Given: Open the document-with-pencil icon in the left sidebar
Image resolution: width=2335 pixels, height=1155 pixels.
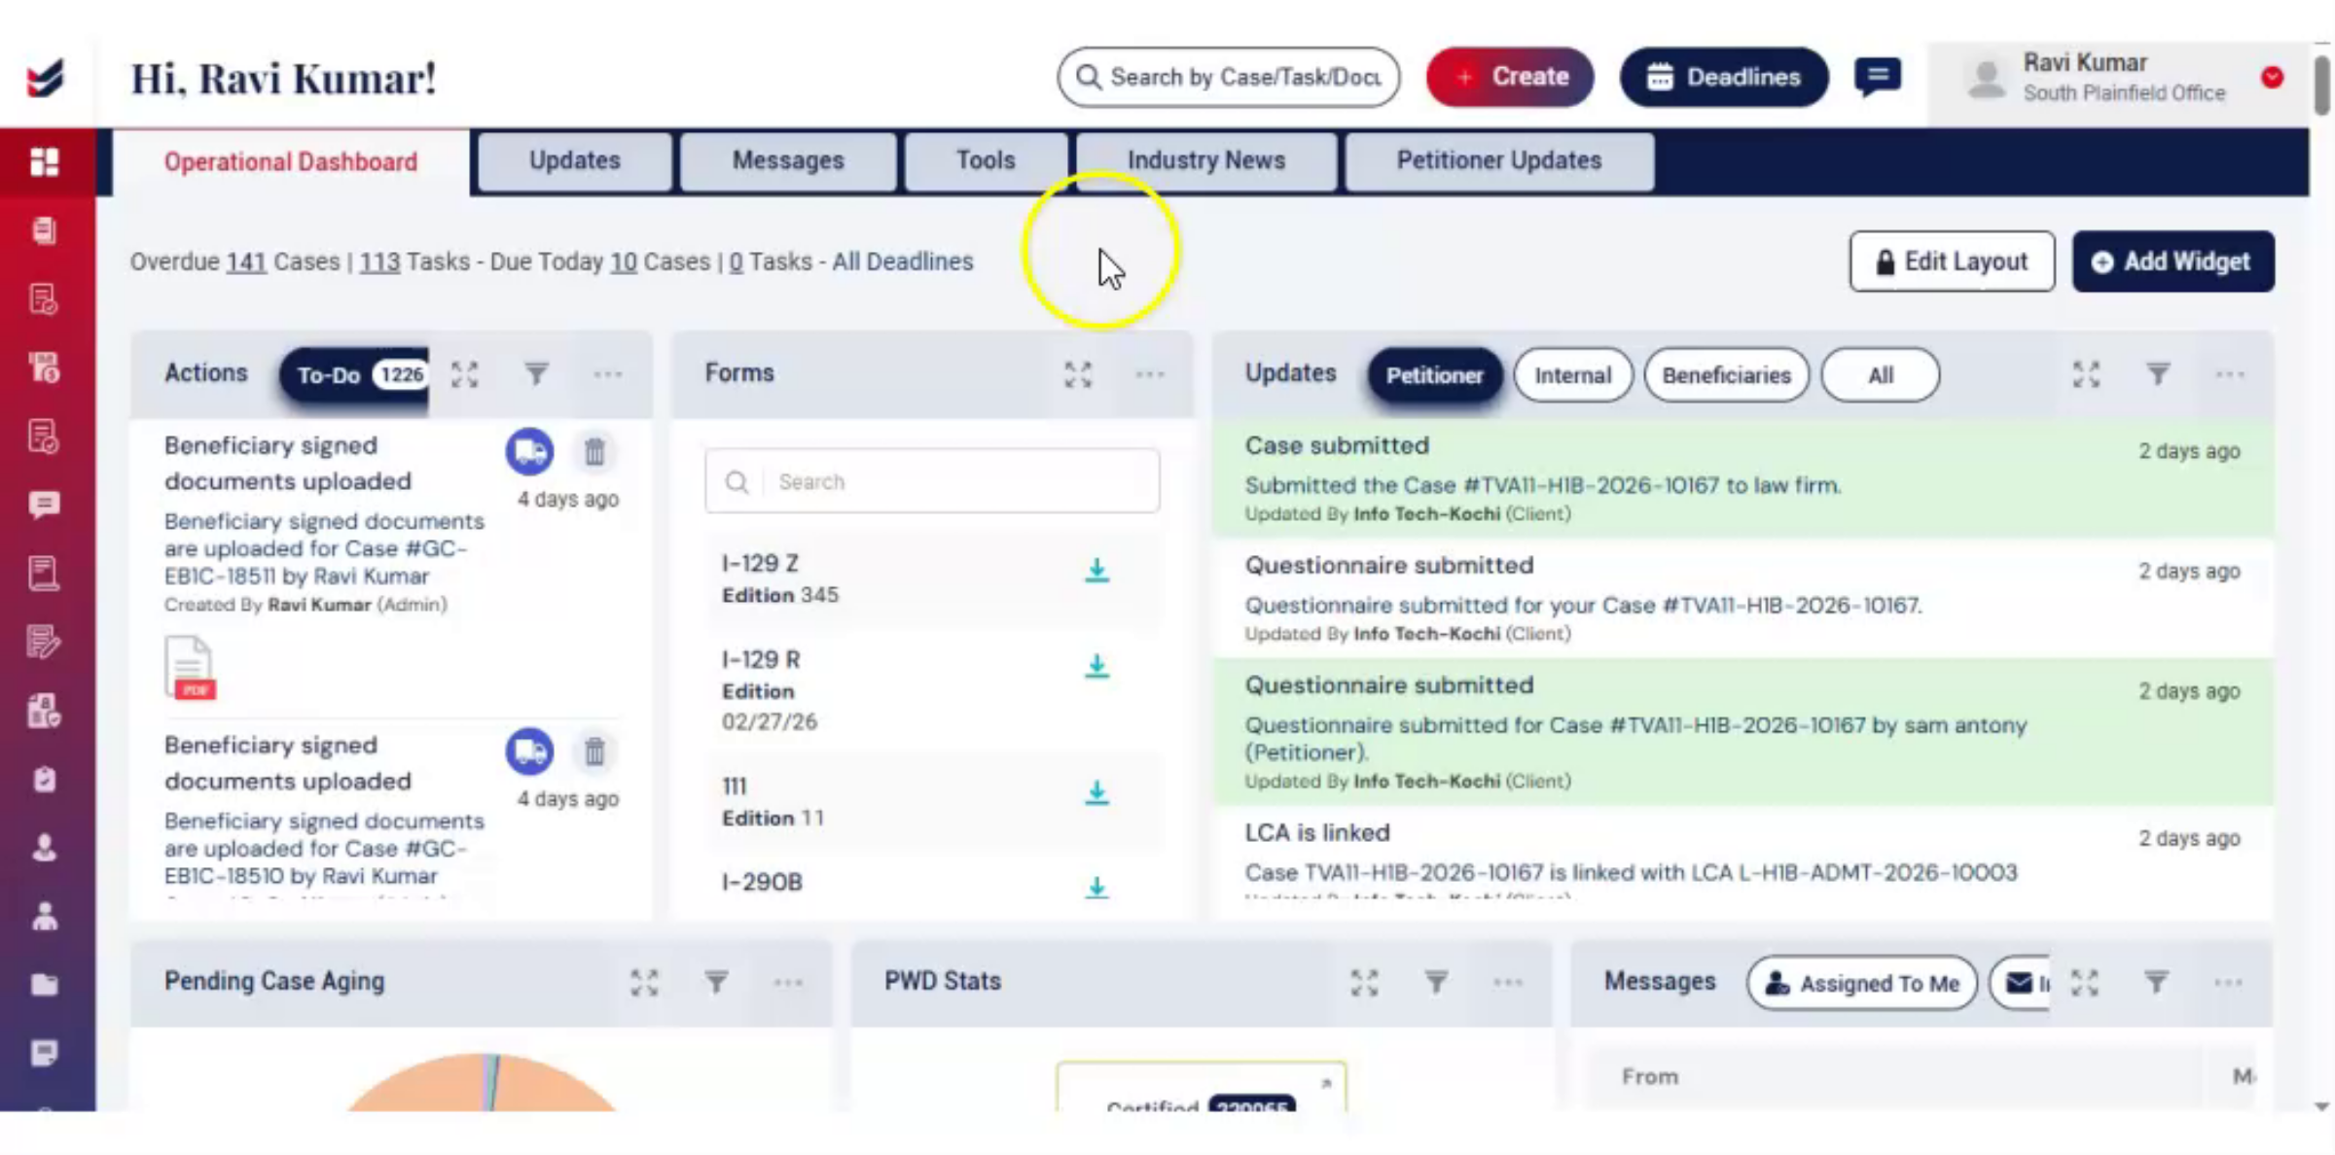Looking at the screenshot, I should pyautogui.click(x=45, y=643).
